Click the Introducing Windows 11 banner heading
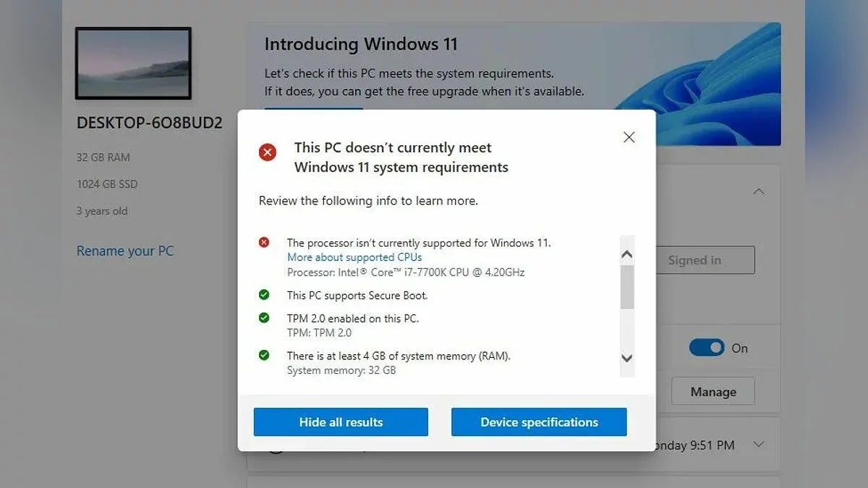The width and height of the screenshot is (868, 488). [x=361, y=43]
